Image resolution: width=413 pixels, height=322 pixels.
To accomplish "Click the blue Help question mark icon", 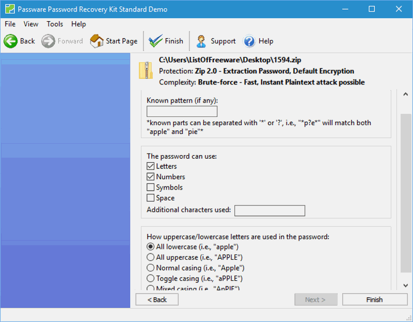I will (x=249, y=41).
